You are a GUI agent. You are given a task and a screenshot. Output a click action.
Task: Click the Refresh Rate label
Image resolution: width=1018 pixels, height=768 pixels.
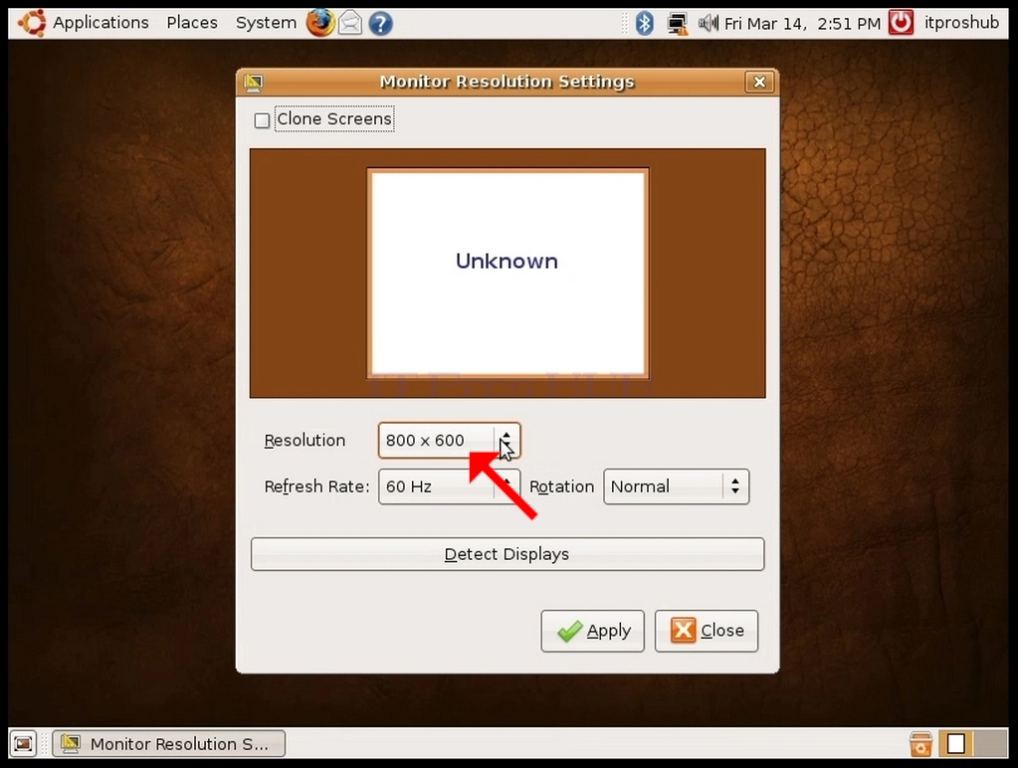pos(316,486)
